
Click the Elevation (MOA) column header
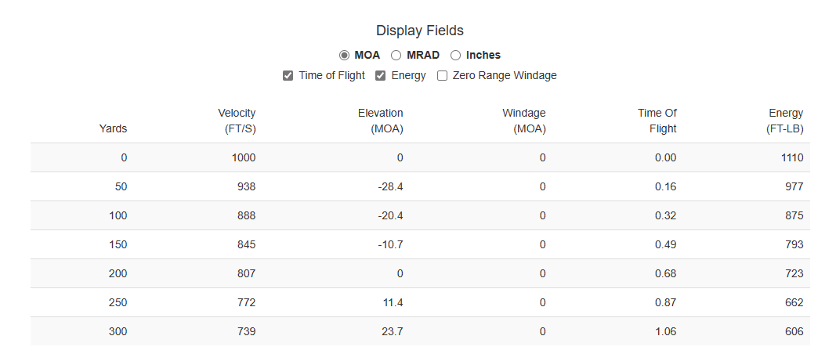[380, 121]
